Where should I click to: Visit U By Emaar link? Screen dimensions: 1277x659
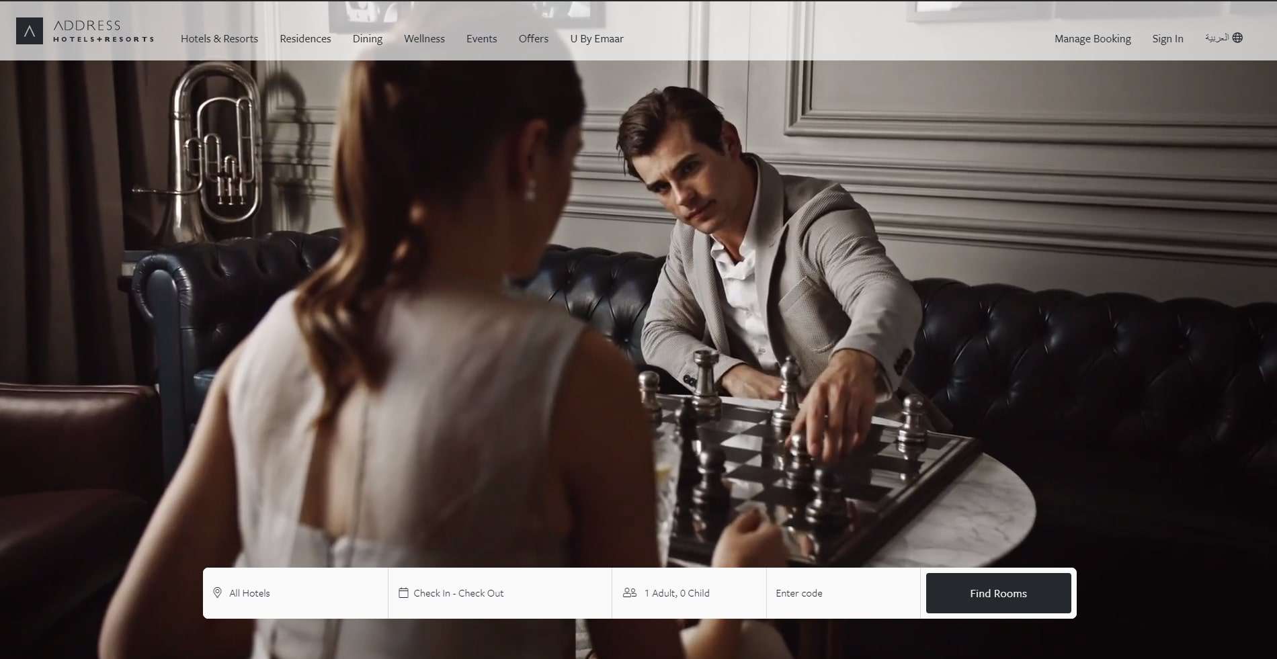point(597,38)
